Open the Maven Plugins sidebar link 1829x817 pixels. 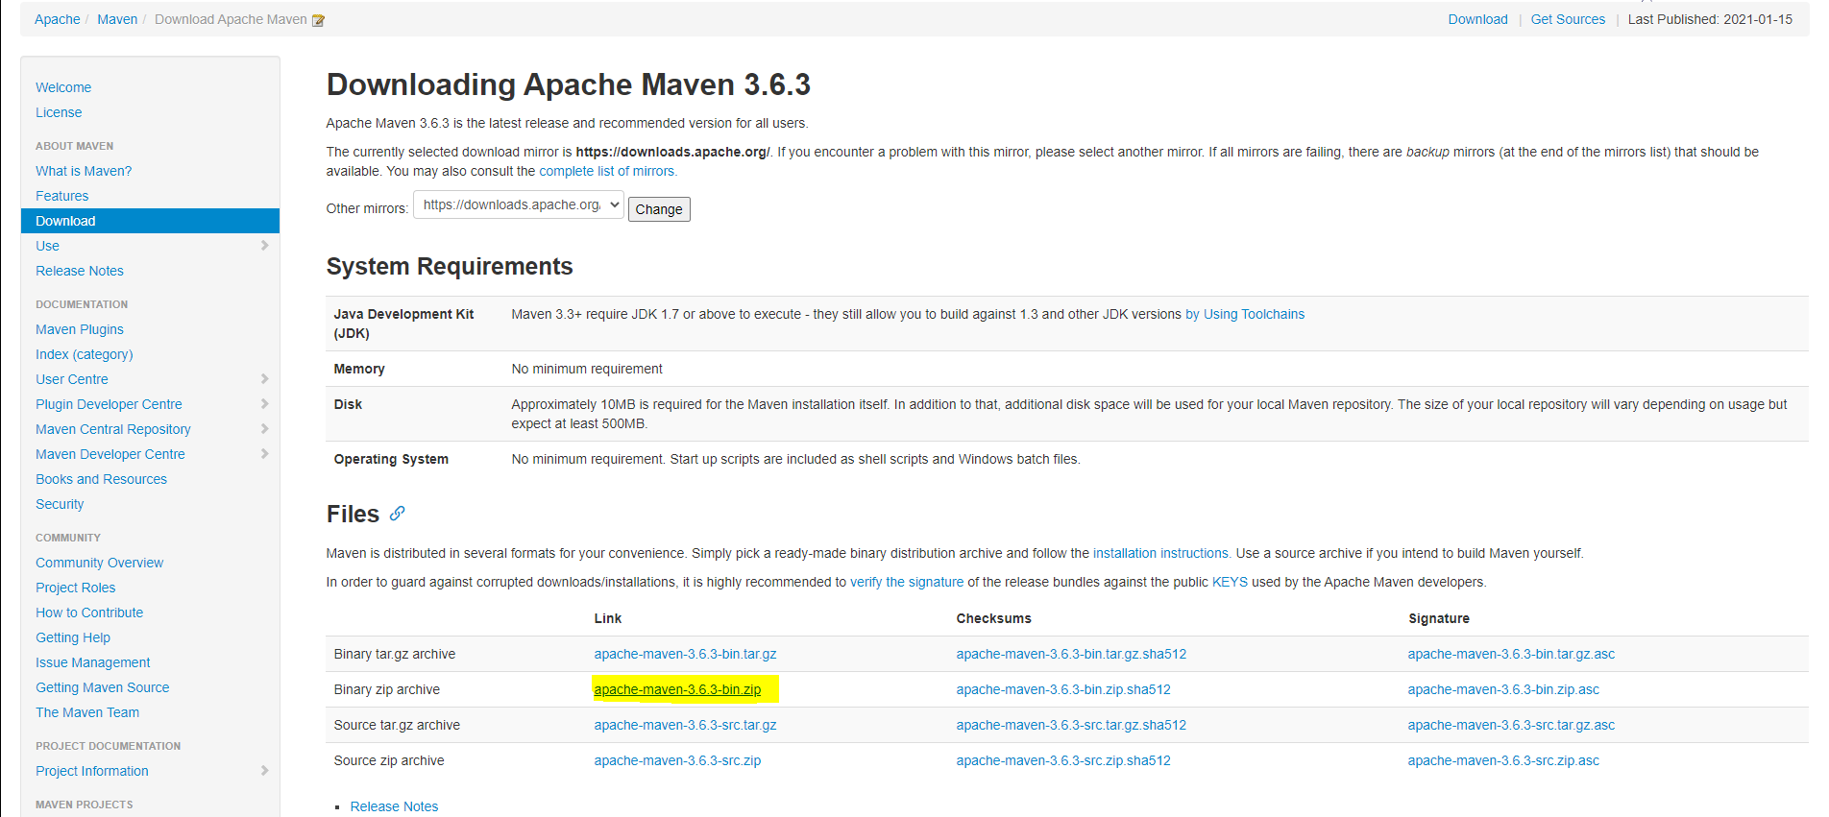pyautogui.click(x=80, y=329)
